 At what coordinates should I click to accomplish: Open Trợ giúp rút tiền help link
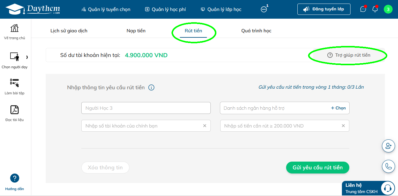349,55
